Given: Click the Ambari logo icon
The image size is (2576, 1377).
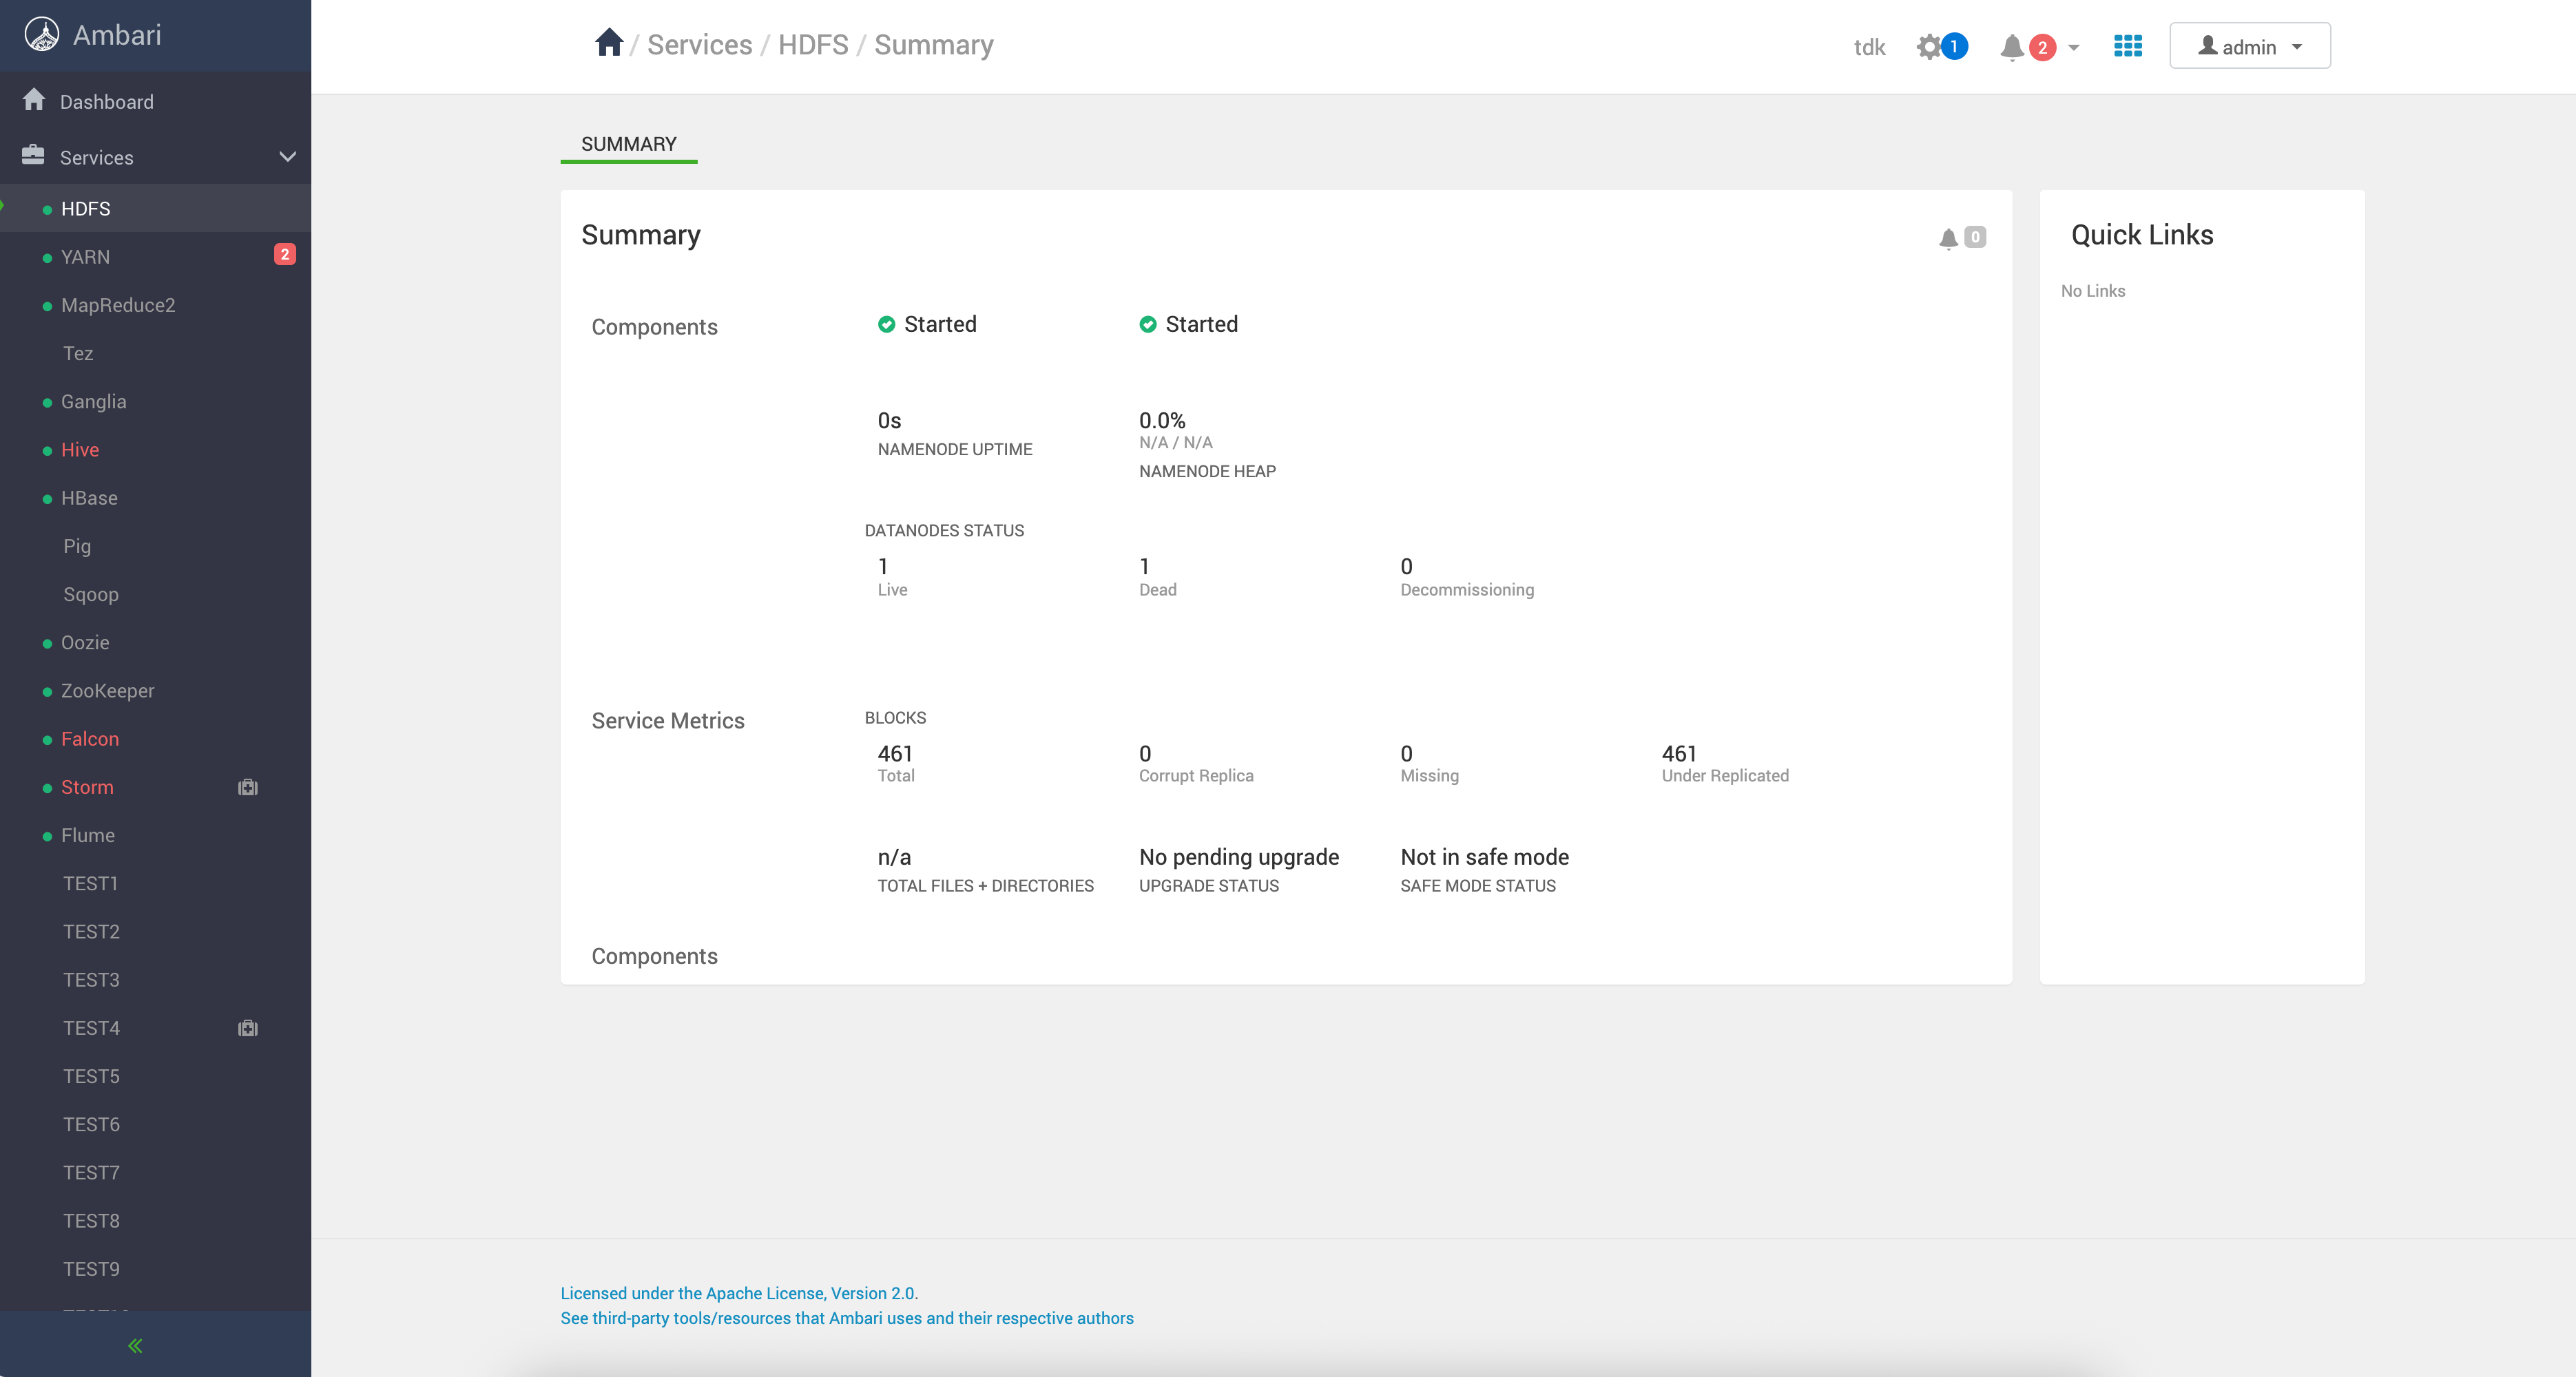Looking at the screenshot, I should click(x=41, y=35).
